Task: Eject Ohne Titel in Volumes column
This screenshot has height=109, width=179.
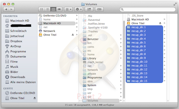Action: [x=160, y=23]
